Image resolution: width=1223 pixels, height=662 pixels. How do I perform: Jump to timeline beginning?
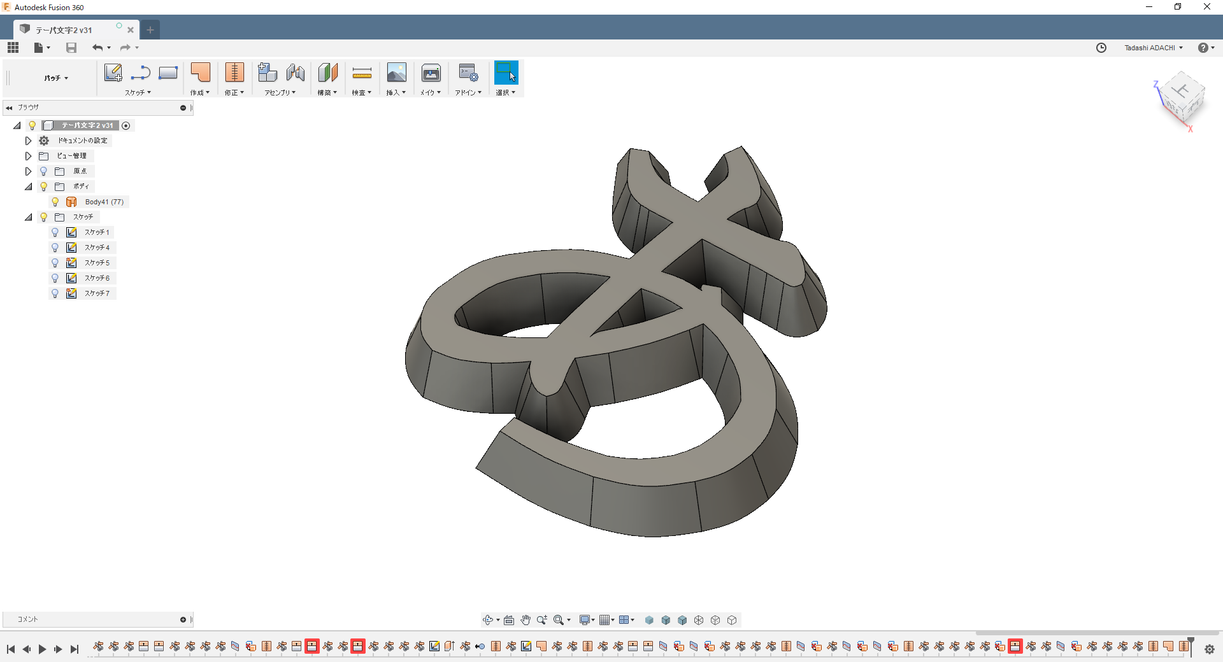(11, 649)
